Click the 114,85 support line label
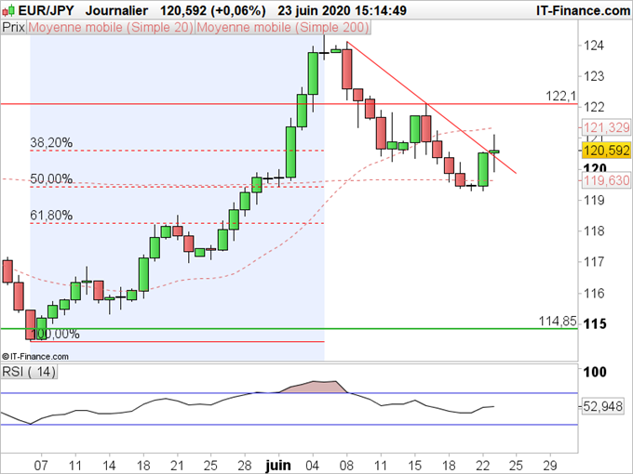This screenshot has width=633, height=474. [x=558, y=322]
